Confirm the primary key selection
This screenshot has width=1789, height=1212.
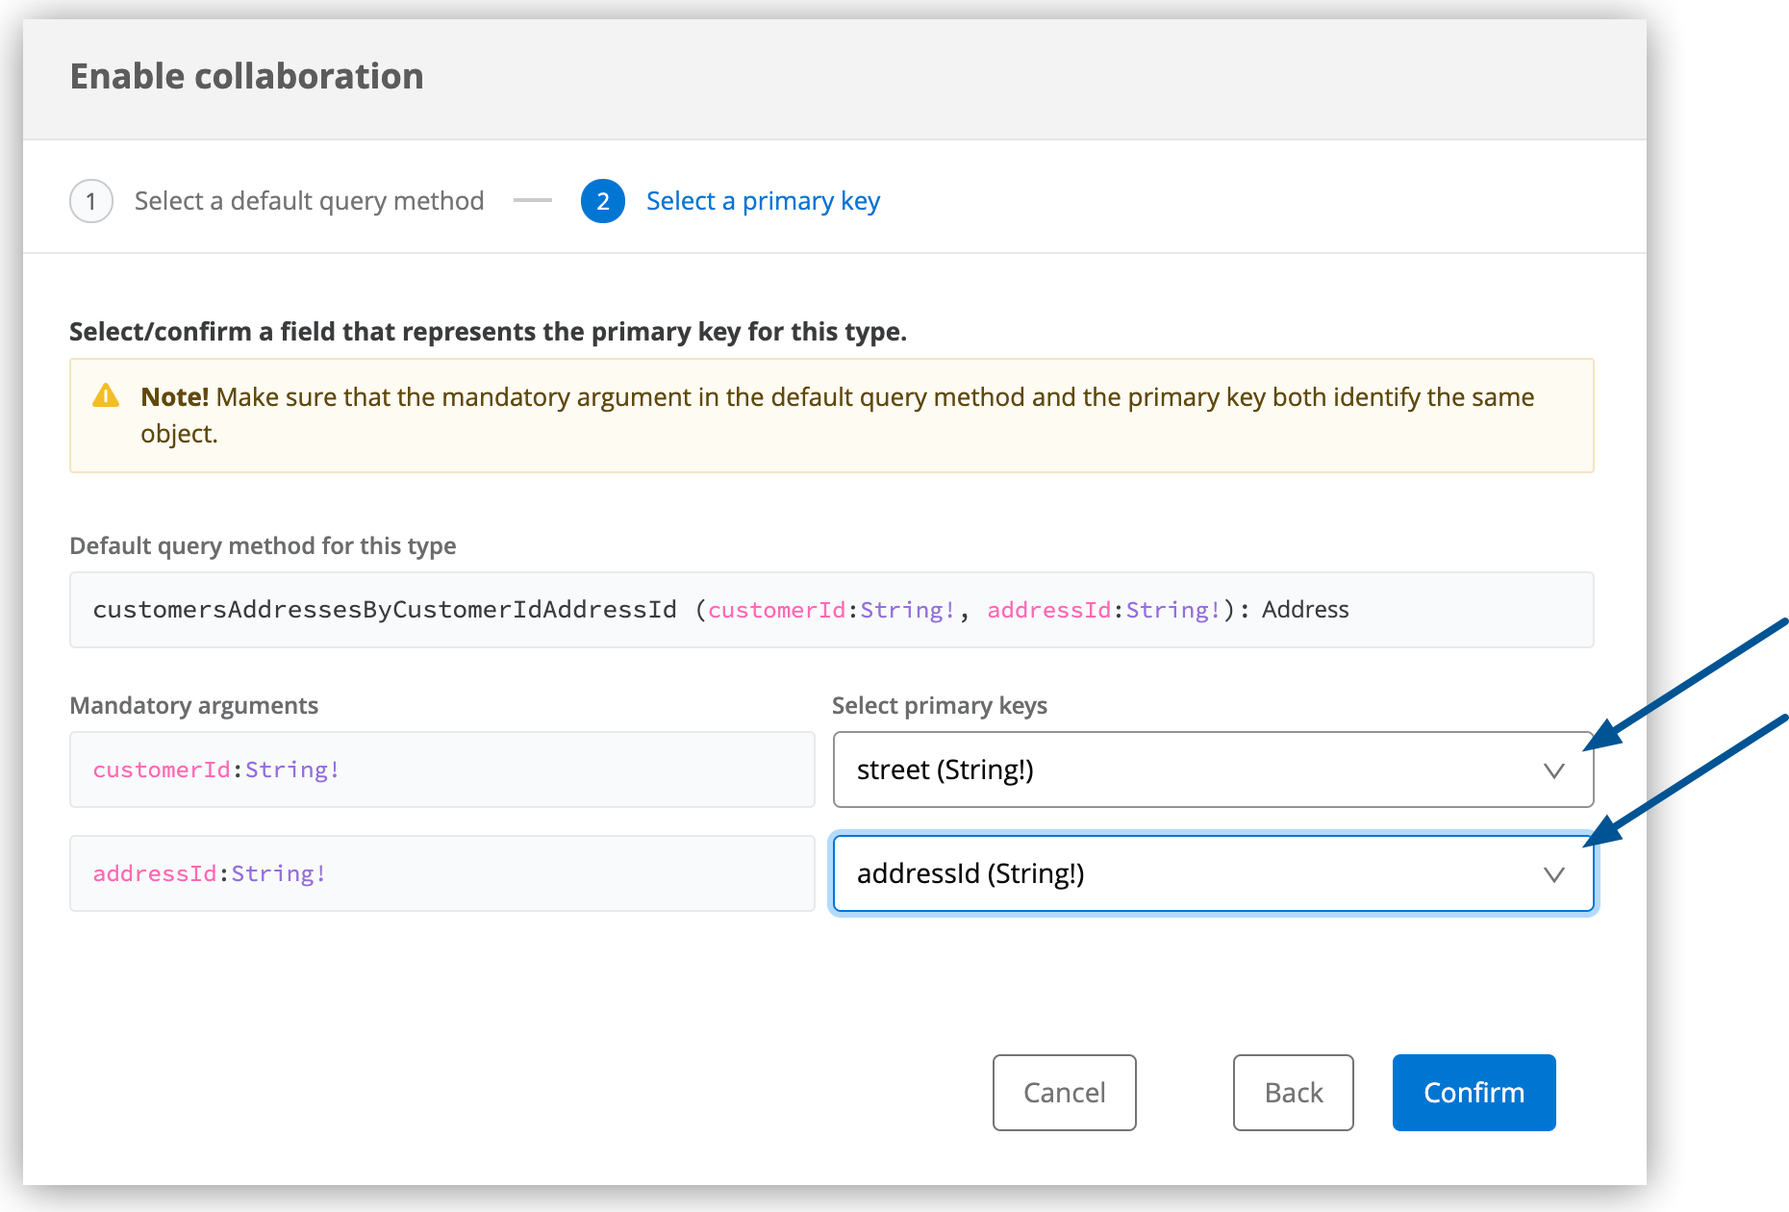(x=1474, y=1093)
